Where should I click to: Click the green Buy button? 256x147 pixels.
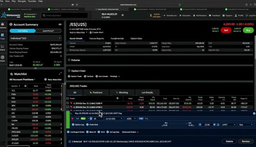coord(248,30)
